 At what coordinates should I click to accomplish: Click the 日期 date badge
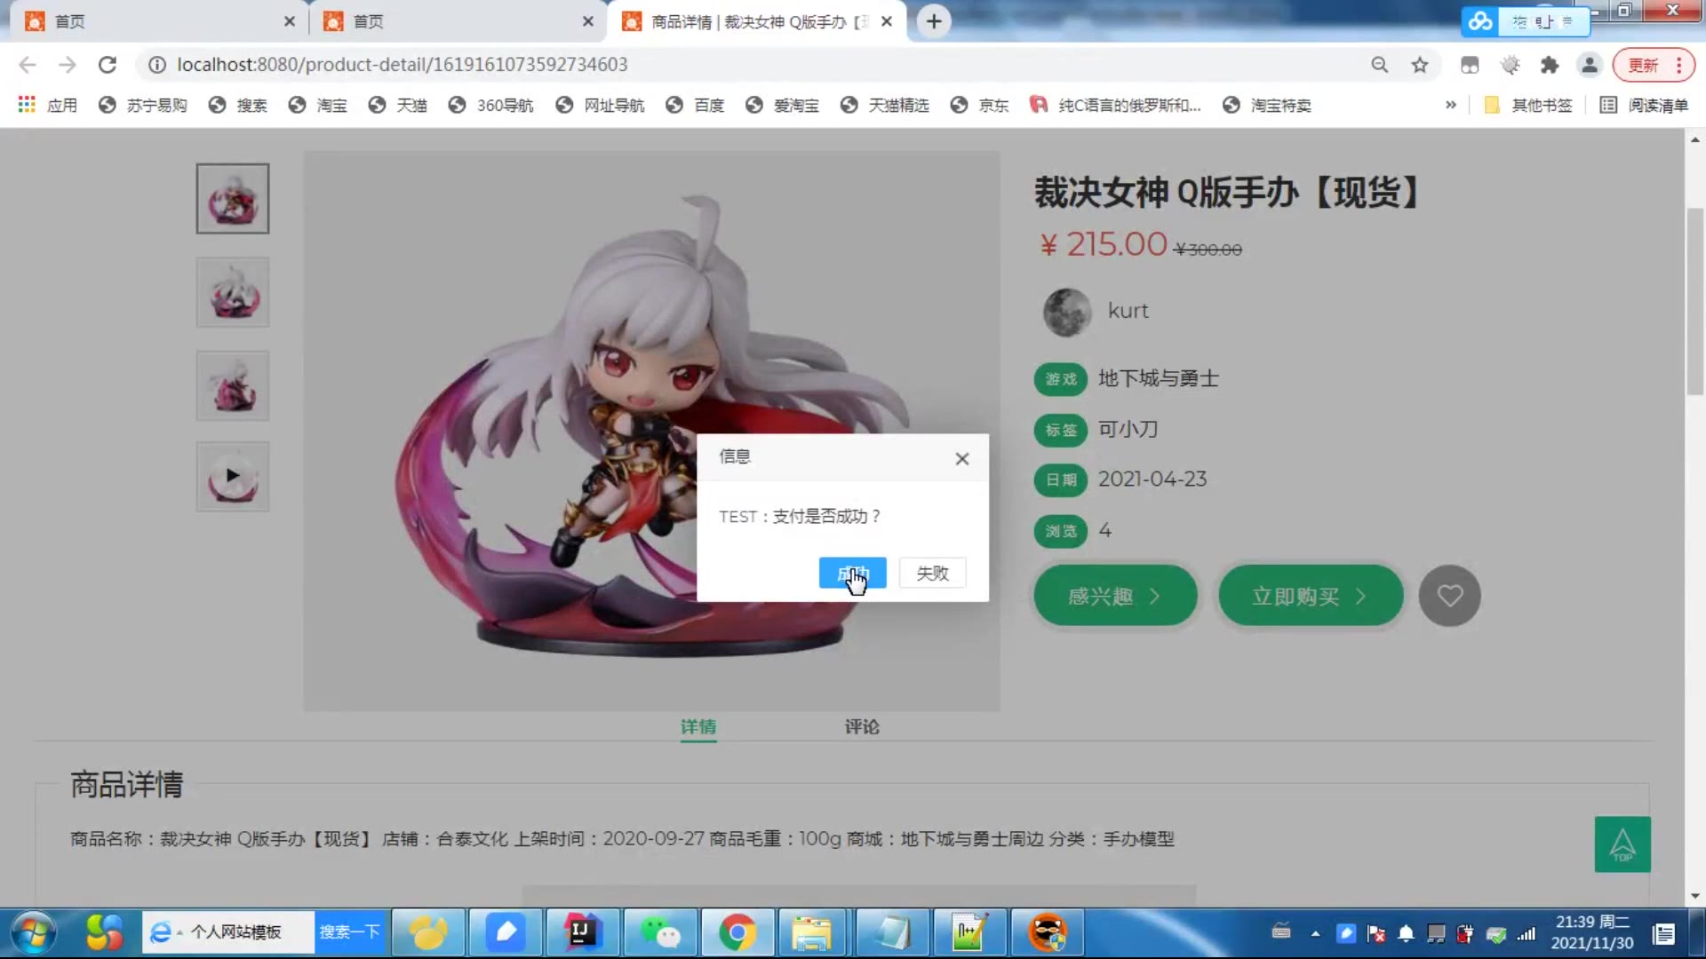[1061, 479]
